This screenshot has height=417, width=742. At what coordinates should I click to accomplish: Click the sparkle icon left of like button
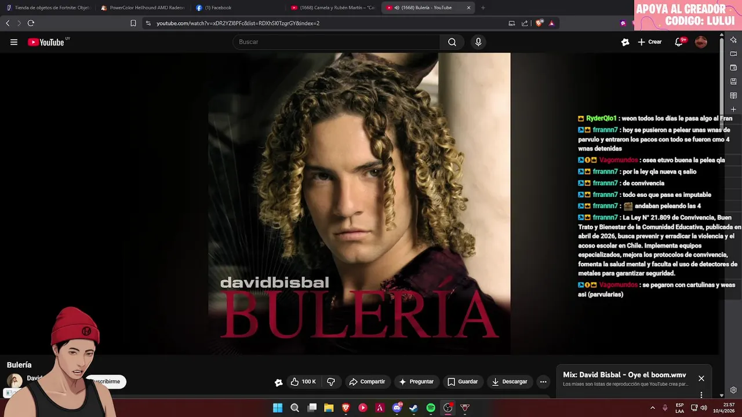click(x=279, y=382)
